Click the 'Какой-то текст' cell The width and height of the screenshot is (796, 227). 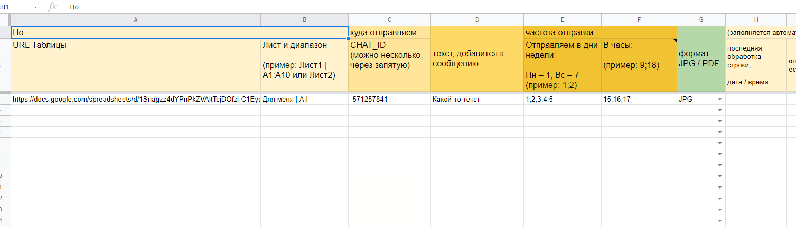click(477, 99)
